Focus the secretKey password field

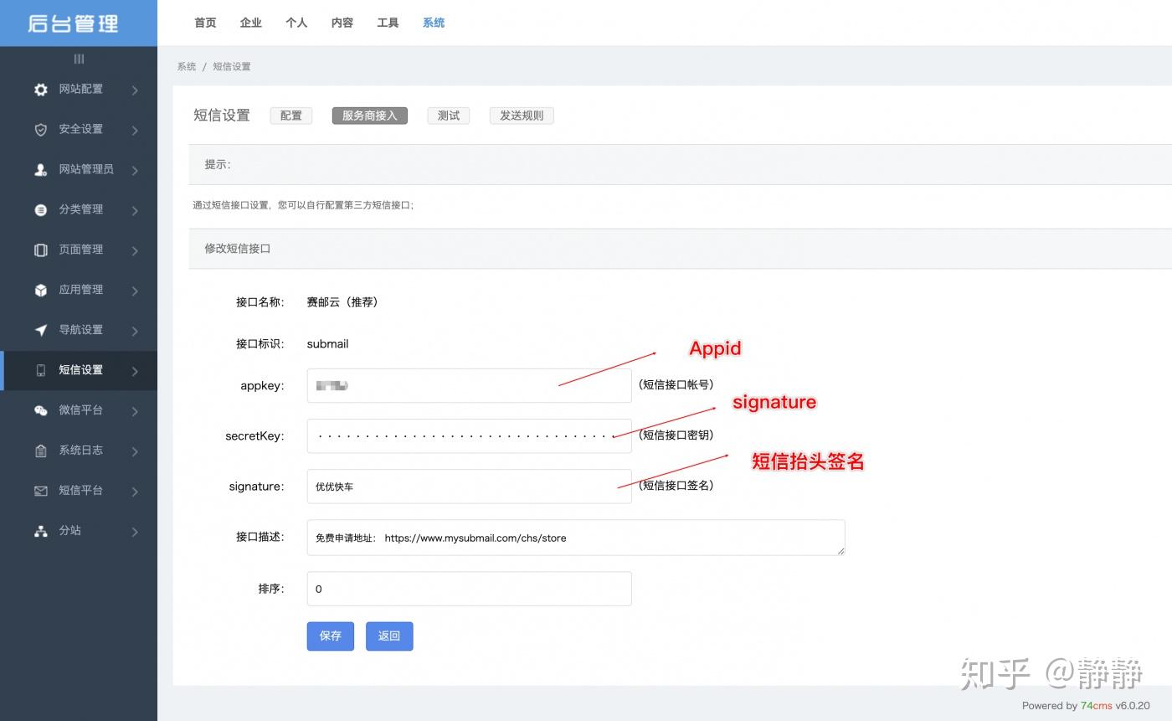tap(469, 436)
